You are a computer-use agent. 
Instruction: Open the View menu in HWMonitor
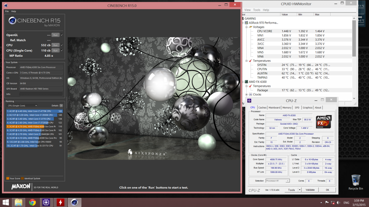pos(247,10)
